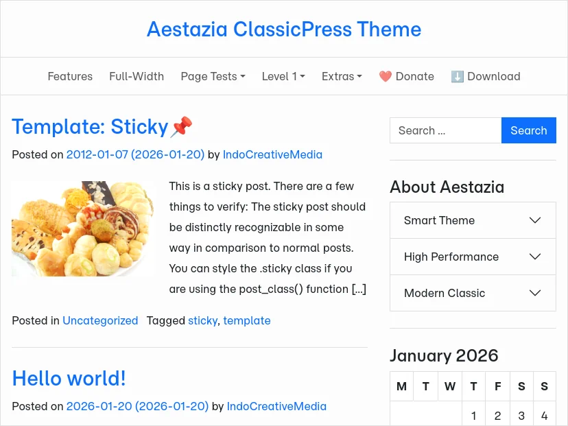Visit the Uncategorized category link
The height and width of the screenshot is (426, 568).
(x=100, y=320)
